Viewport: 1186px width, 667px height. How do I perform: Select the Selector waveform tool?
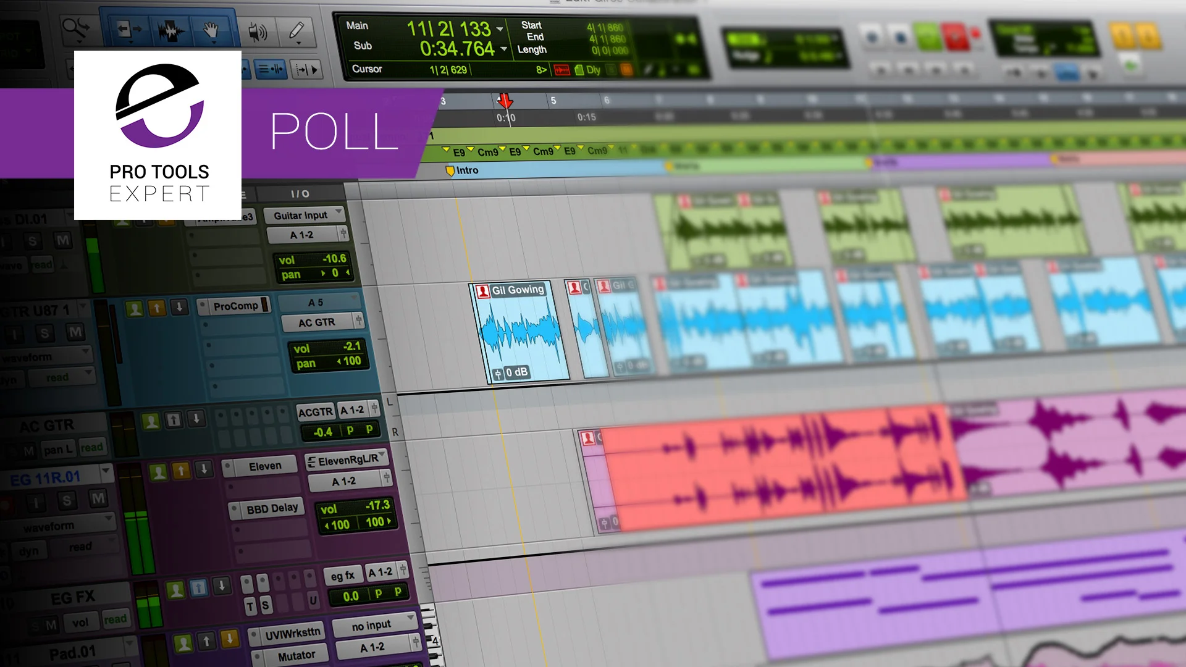coord(171,30)
